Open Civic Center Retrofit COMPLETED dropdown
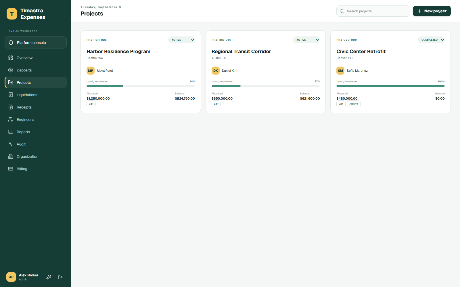The height and width of the screenshot is (287, 460). [x=431, y=40]
